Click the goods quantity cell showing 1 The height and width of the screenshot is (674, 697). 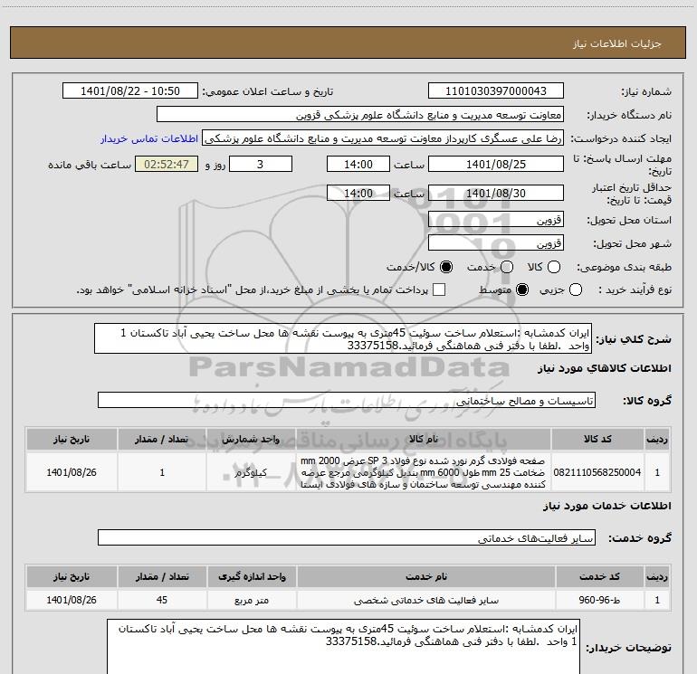point(162,472)
